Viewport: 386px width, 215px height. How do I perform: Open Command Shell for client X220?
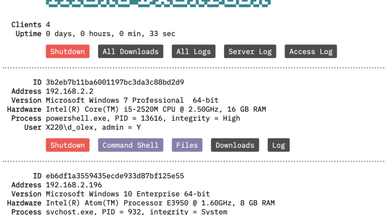[x=130, y=145]
